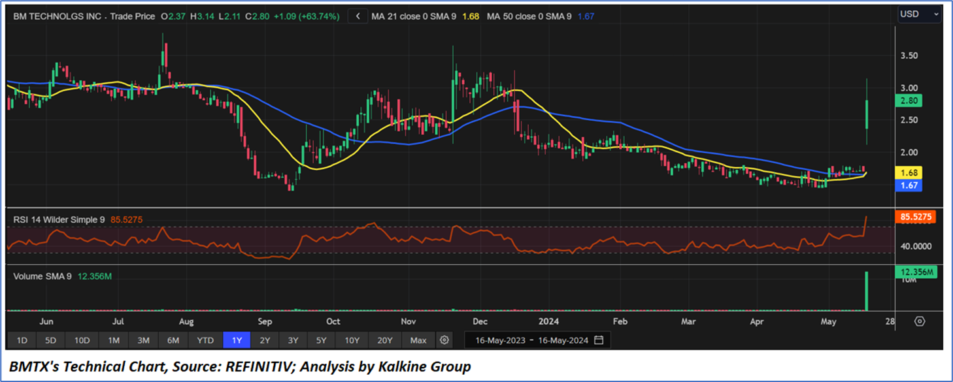Select the RSI 14 Wilder indicator label

(59, 220)
